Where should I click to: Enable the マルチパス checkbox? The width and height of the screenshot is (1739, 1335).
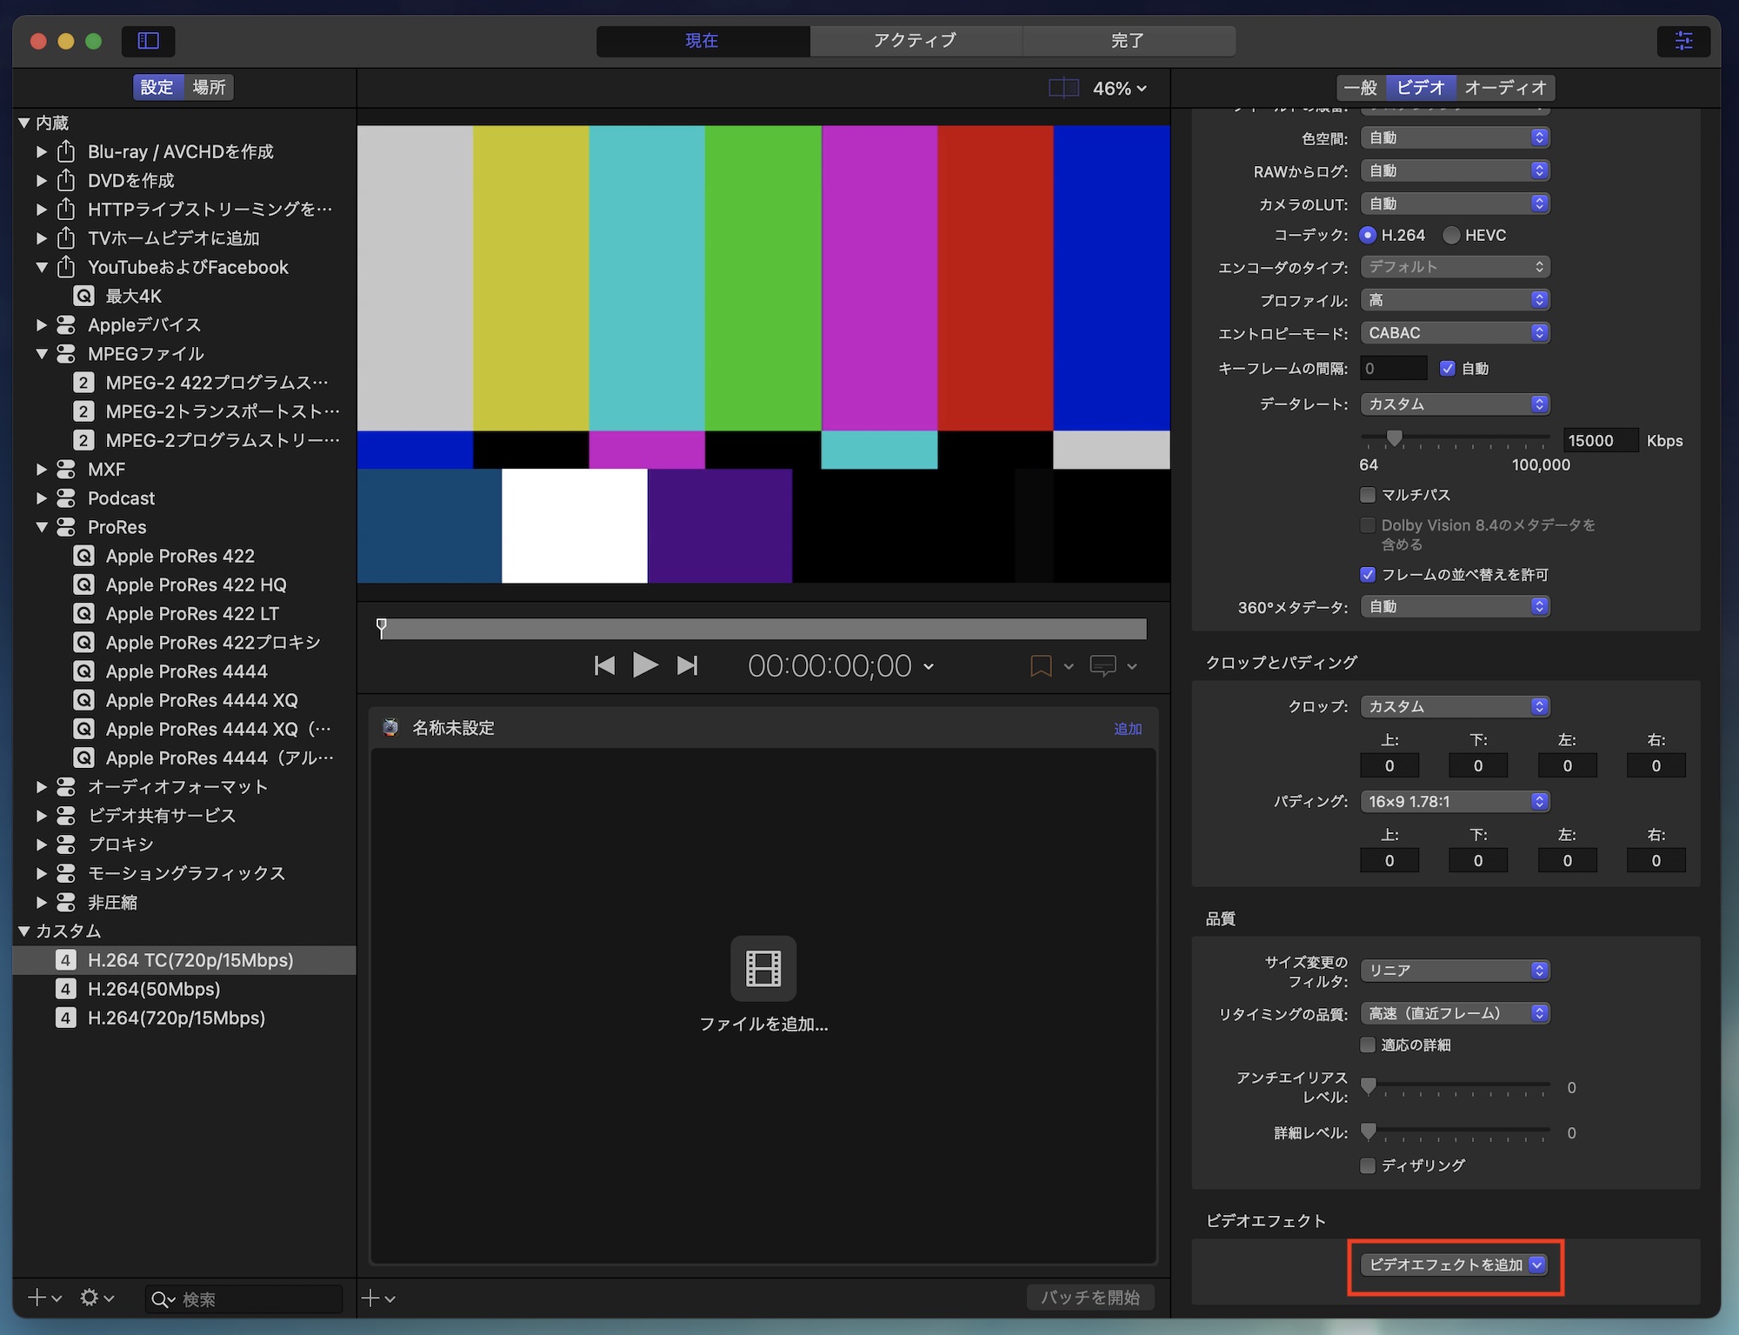[x=1368, y=495]
